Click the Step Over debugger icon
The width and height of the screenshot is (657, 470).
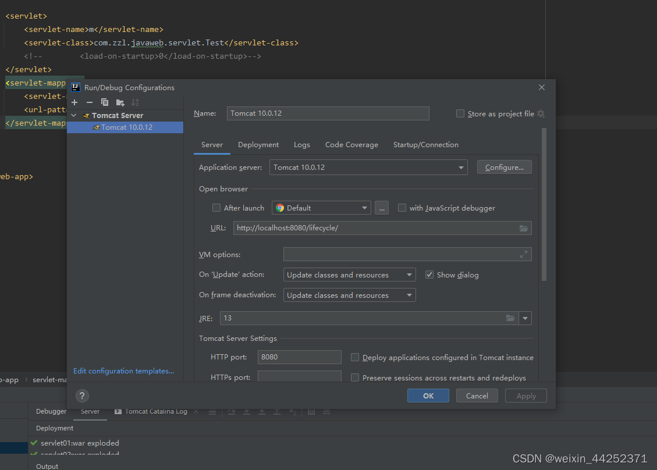tap(231, 412)
